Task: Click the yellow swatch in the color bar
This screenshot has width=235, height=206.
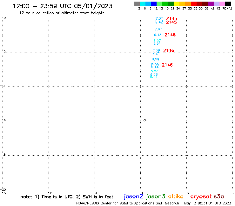Action: [177, 4]
